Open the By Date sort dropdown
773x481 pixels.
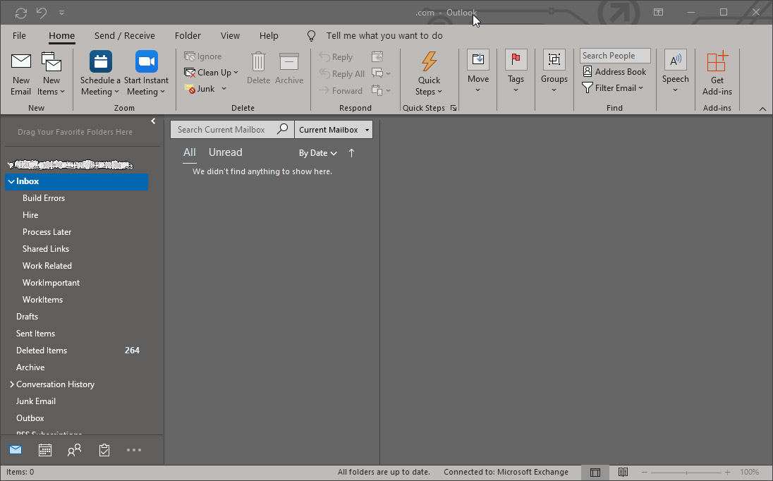click(318, 153)
